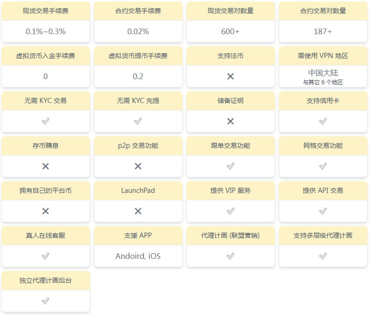Click the 与其它 6 个地区 link

(323, 82)
